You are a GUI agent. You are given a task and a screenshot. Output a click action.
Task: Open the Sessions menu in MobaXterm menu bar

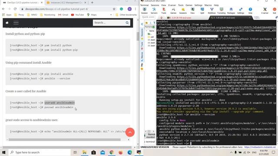(155, 5)
